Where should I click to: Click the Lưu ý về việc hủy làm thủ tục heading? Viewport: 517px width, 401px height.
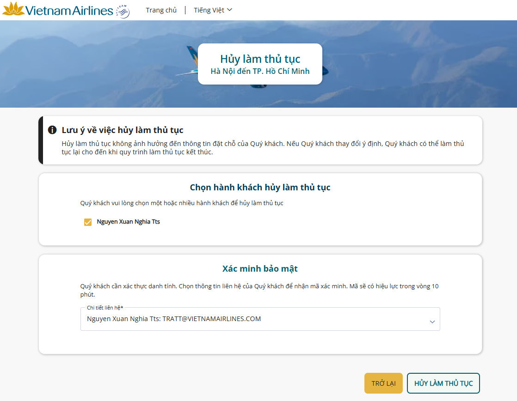coord(123,130)
